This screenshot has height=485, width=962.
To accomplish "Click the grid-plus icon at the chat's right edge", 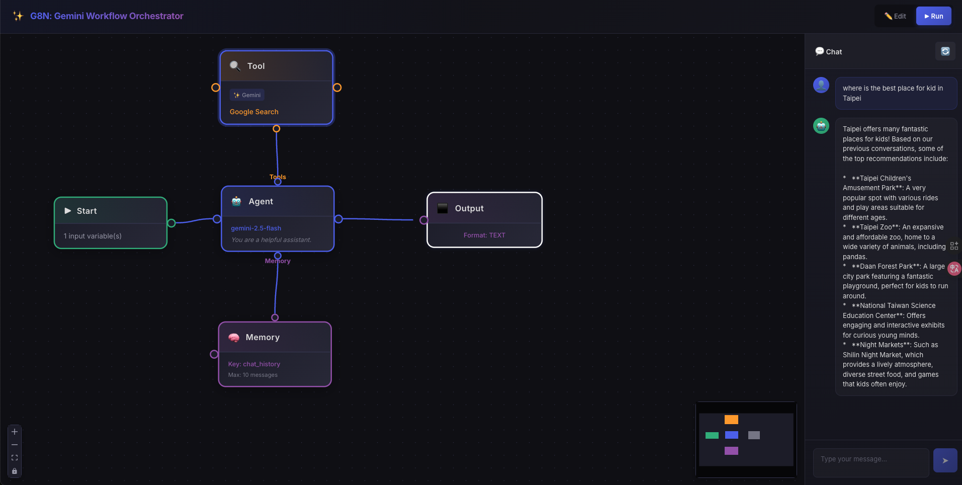I will click(x=954, y=246).
